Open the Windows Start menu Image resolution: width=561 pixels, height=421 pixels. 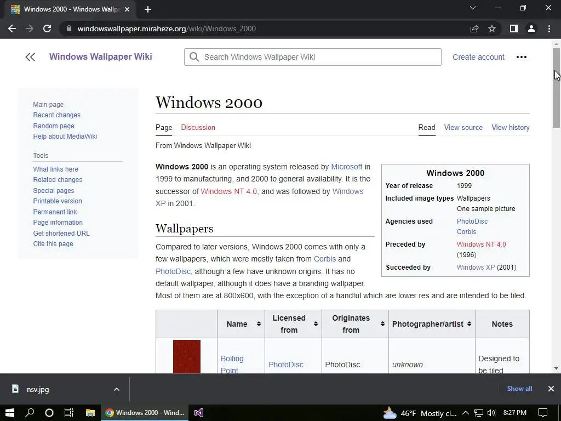(10, 413)
